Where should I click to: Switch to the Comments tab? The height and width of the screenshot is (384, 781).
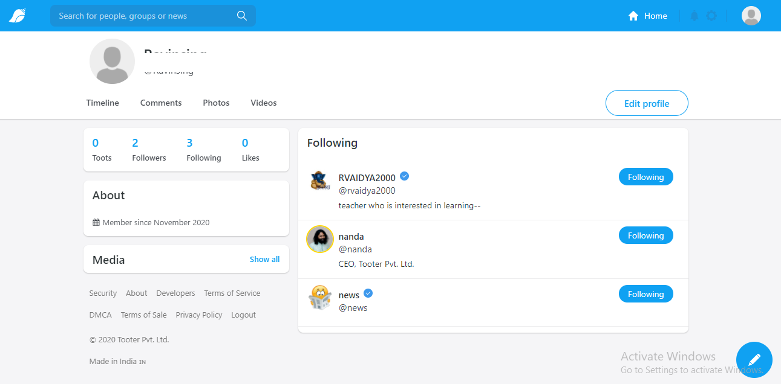pos(161,103)
